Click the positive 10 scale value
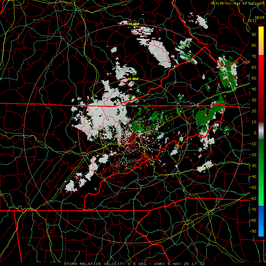266x266 pixels. coord(254,122)
